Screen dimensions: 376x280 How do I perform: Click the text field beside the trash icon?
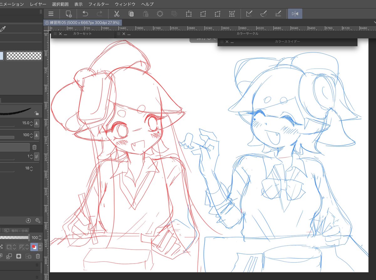(x=15, y=147)
